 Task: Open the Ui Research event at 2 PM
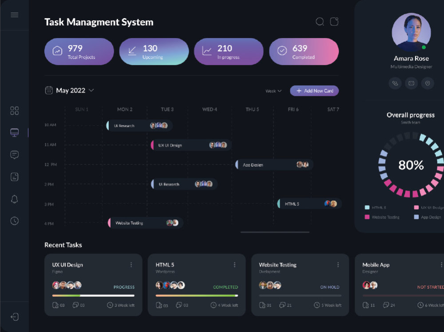point(184,184)
